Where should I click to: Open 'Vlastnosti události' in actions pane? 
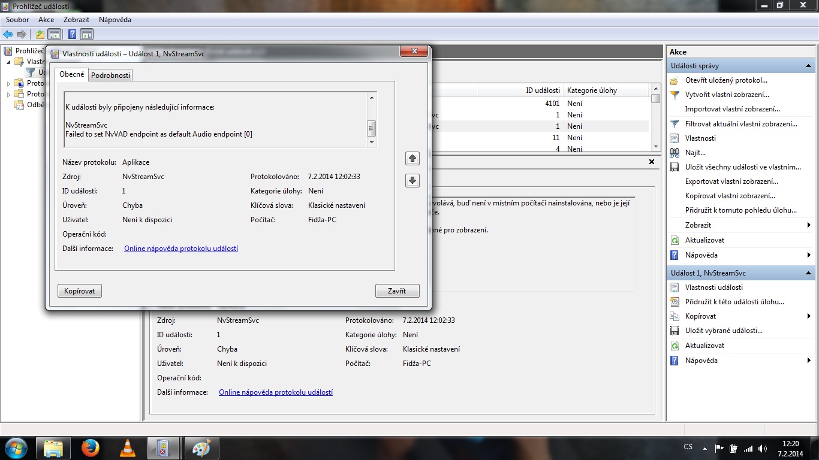coord(714,287)
